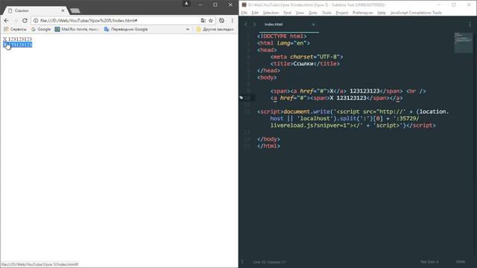The width and height of the screenshot is (477, 268).
Task: Place cursor on <!DOCTYPE html> line
Action: [x=282, y=36]
